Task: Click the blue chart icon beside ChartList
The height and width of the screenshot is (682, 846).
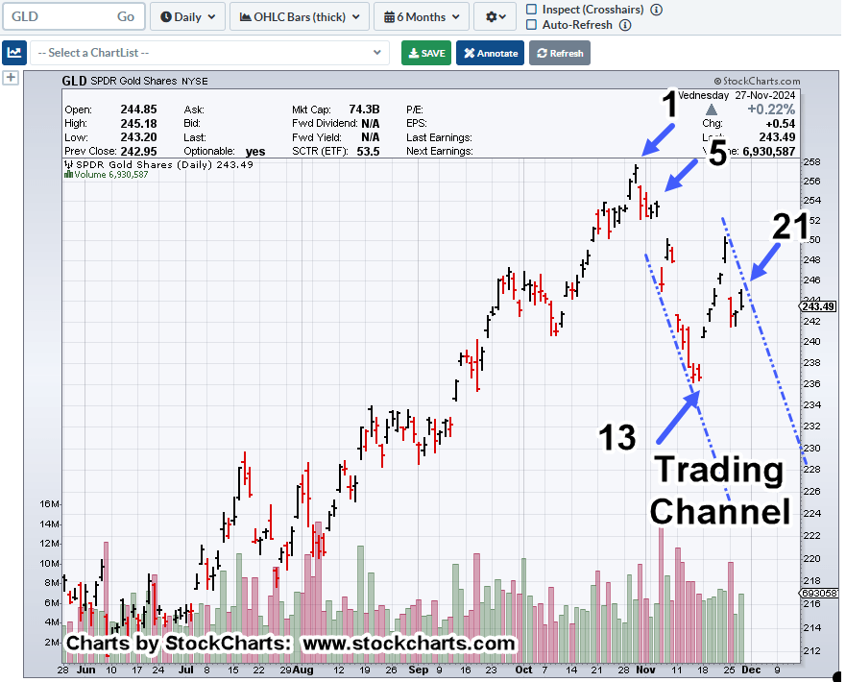Action: [13, 53]
